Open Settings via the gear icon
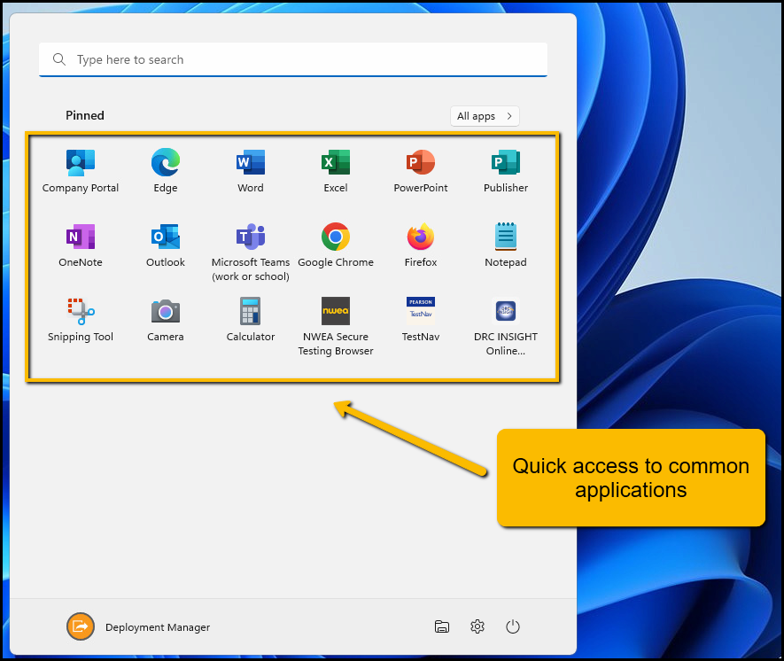The height and width of the screenshot is (661, 784). point(477,626)
